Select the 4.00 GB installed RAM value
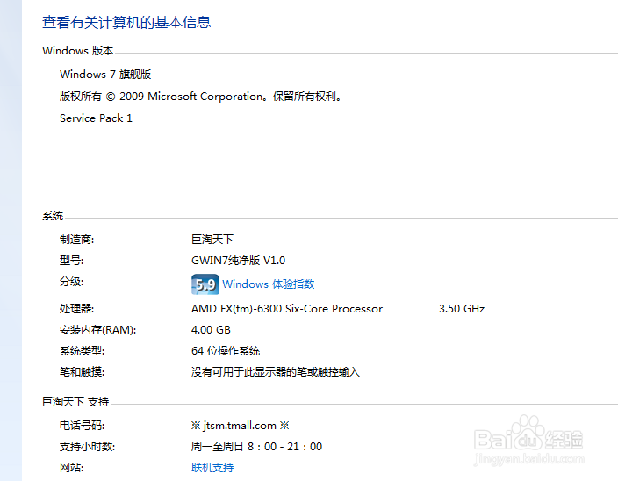618x481 pixels. coord(211,330)
